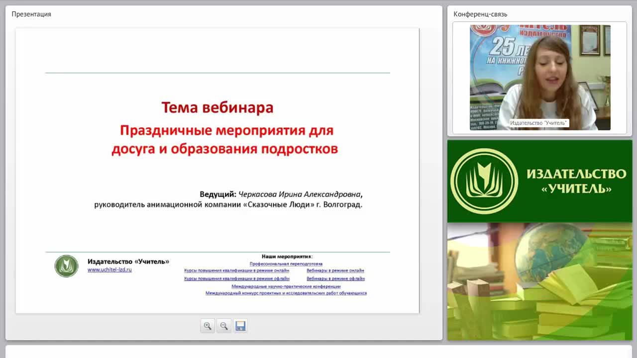Click the presenter webcam video
The image size is (637, 358).
pos(540,78)
